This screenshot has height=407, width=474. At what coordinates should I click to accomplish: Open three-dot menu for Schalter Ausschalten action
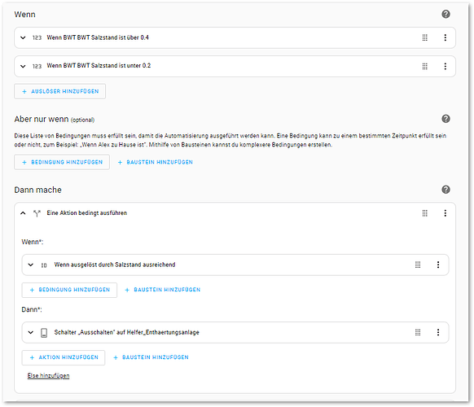pyautogui.click(x=438, y=332)
